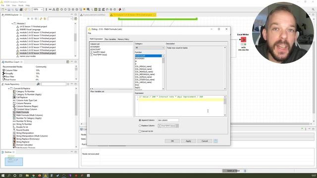
Task: Click the OK button
Action: pyautogui.click(x=172, y=141)
